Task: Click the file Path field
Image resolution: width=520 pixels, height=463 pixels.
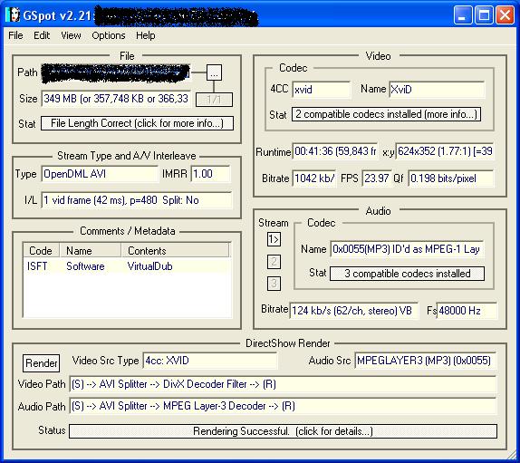Action: pyautogui.click(x=116, y=73)
